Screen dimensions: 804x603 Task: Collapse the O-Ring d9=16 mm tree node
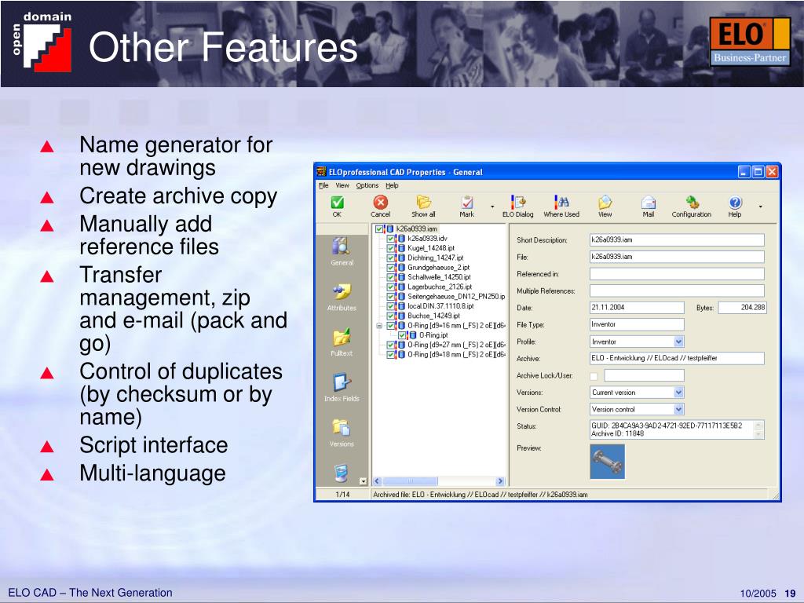[379, 326]
